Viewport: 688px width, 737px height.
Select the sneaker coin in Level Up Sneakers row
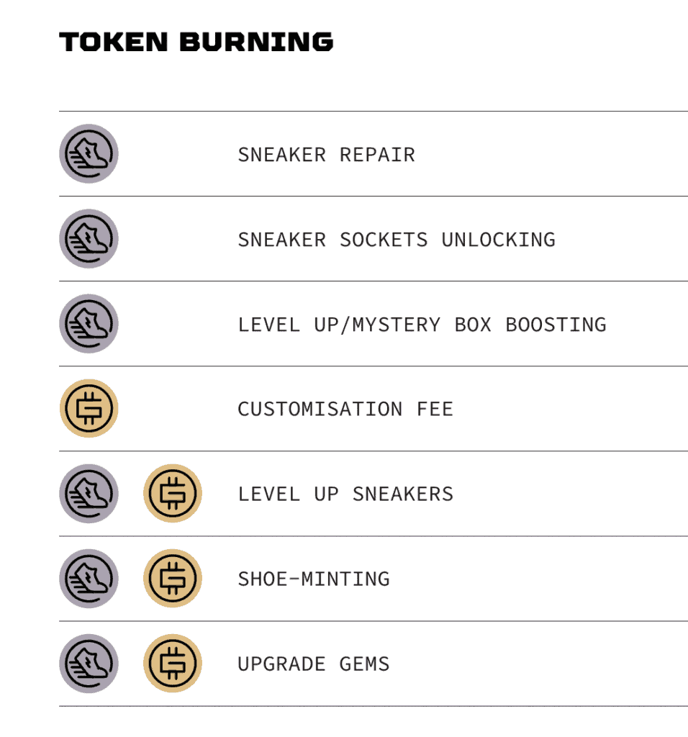click(89, 494)
